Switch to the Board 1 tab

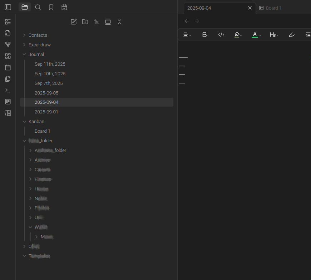click(x=273, y=8)
